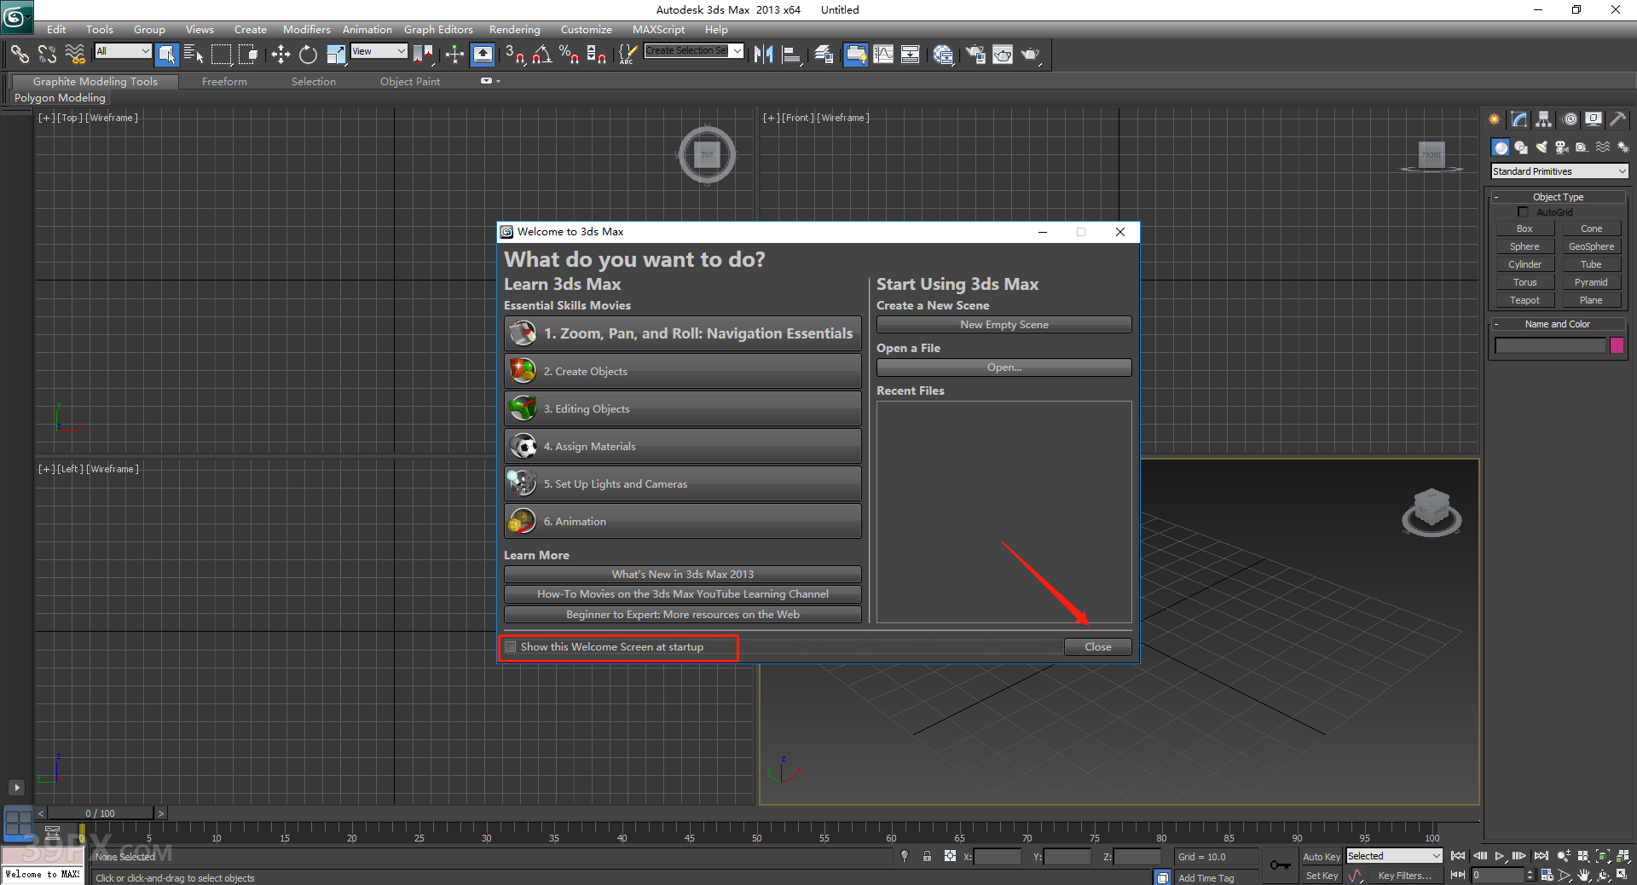1637x885 pixels.
Task: Create a Teapot primitive
Action: (1524, 300)
